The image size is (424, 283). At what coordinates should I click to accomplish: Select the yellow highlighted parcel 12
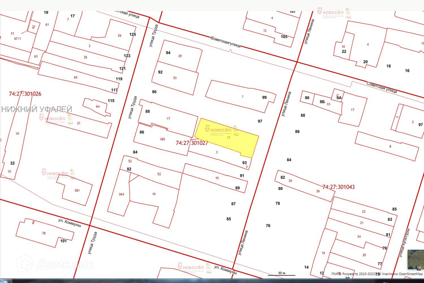pyautogui.click(x=227, y=138)
